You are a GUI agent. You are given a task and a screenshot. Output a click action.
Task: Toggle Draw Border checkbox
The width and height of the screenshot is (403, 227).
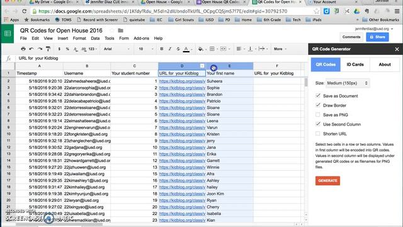click(318, 105)
